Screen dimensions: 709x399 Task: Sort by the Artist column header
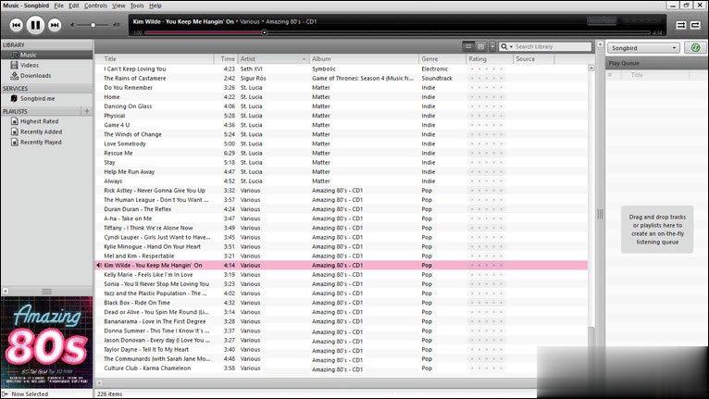pos(274,59)
